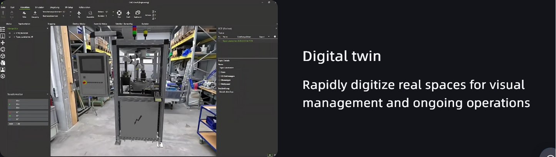Open the palette sidebar icon
Image resolution: width=556 pixels, height=157 pixels.
[3, 49]
